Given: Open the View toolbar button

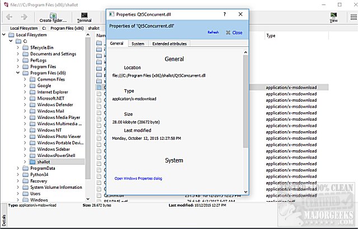Looking at the screenshot, I should point(333,17).
